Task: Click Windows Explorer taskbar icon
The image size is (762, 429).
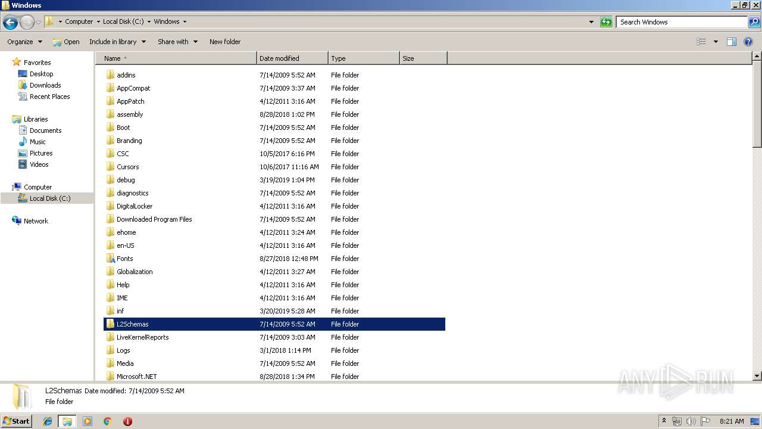Action: [67, 421]
